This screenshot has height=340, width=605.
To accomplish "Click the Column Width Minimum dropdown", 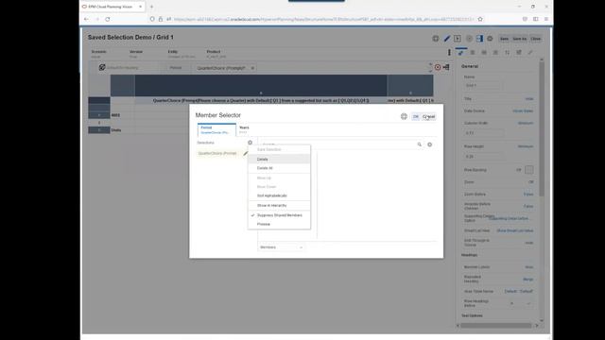I will (526, 123).
